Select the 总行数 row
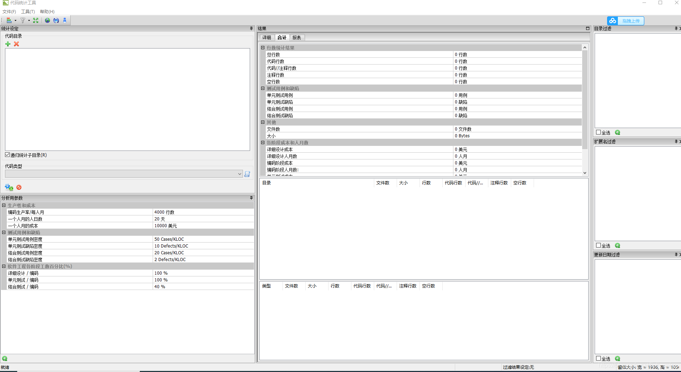 (424, 54)
